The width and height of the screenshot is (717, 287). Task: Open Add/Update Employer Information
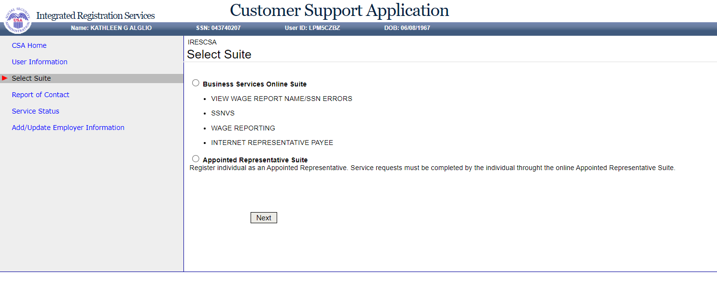(68, 128)
